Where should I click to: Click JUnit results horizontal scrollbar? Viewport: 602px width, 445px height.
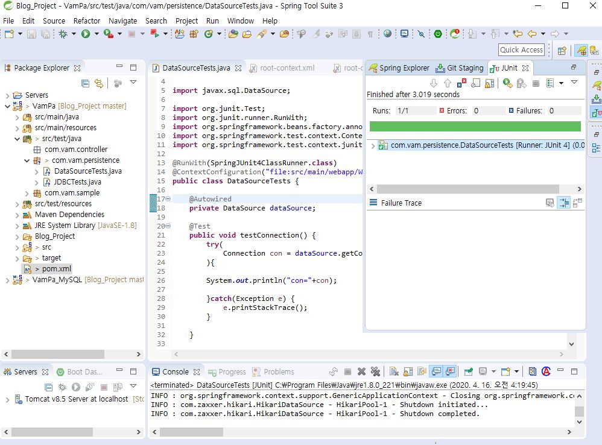coord(468,189)
